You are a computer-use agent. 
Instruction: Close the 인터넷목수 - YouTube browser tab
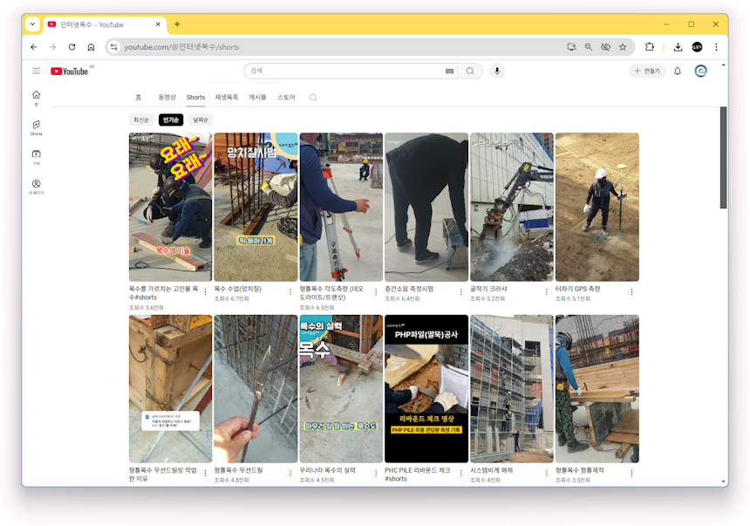[158, 24]
